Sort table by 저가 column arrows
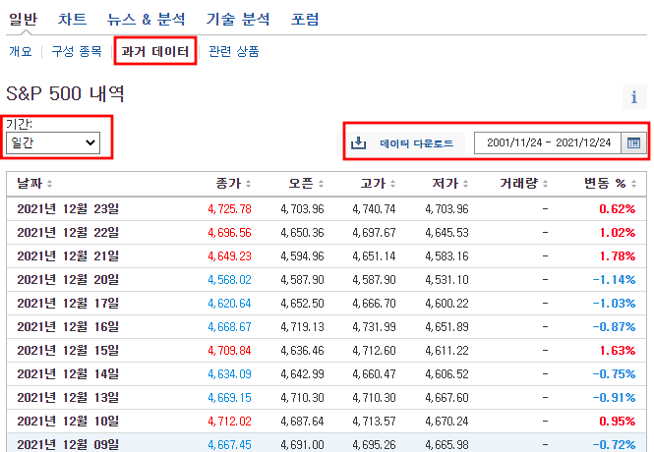 pos(465,184)
